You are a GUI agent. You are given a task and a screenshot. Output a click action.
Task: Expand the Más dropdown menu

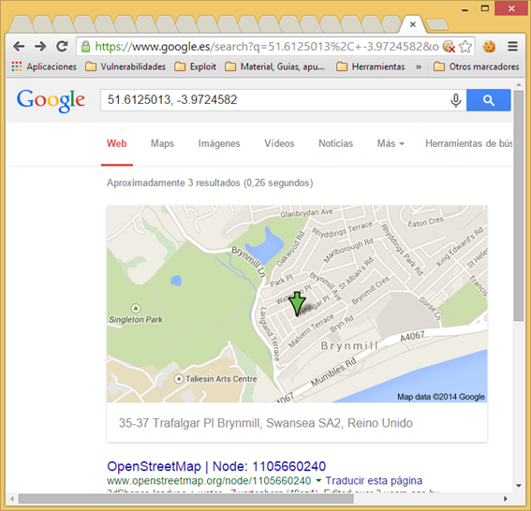(x=391, y=143)
